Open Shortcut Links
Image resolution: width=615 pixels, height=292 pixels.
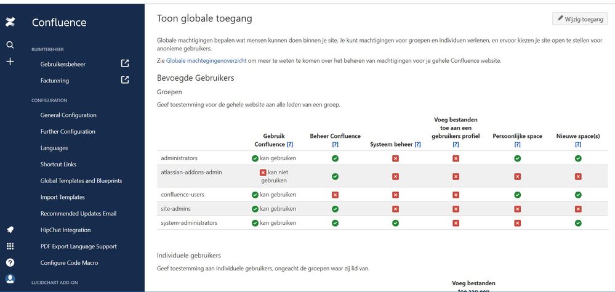[x=58, y=164]
